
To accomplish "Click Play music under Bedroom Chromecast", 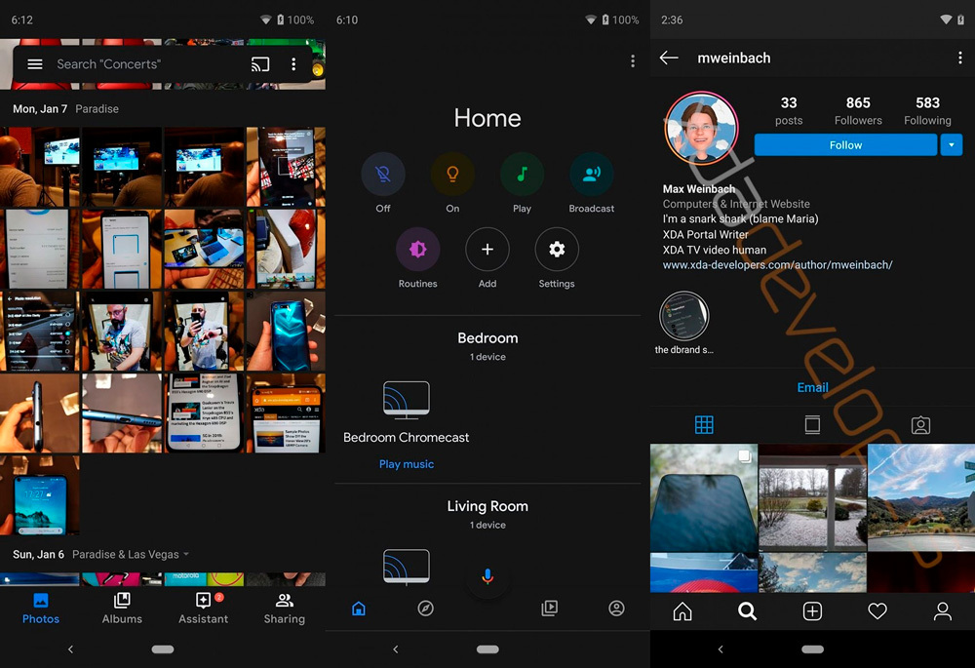I will [407, 464].
